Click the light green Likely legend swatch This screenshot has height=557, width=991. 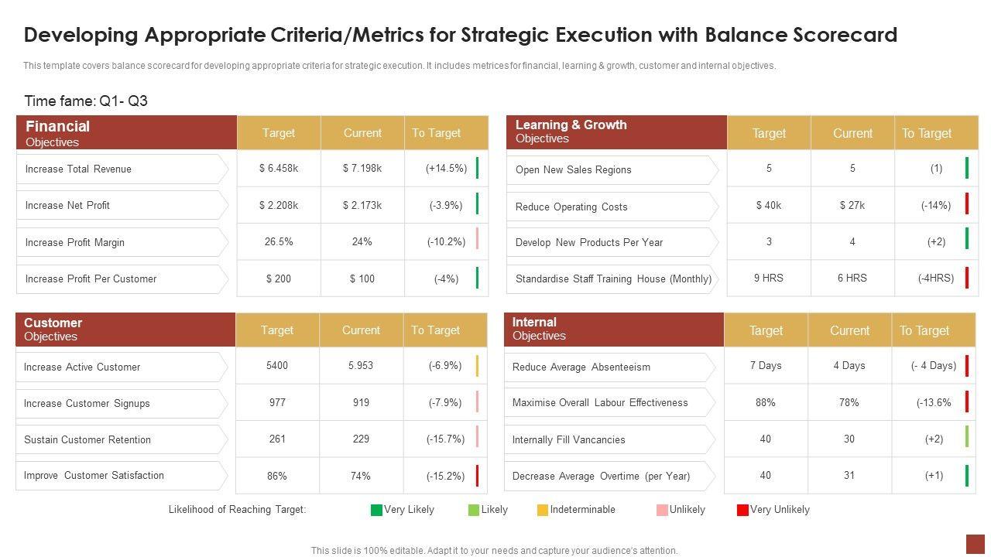474,510
